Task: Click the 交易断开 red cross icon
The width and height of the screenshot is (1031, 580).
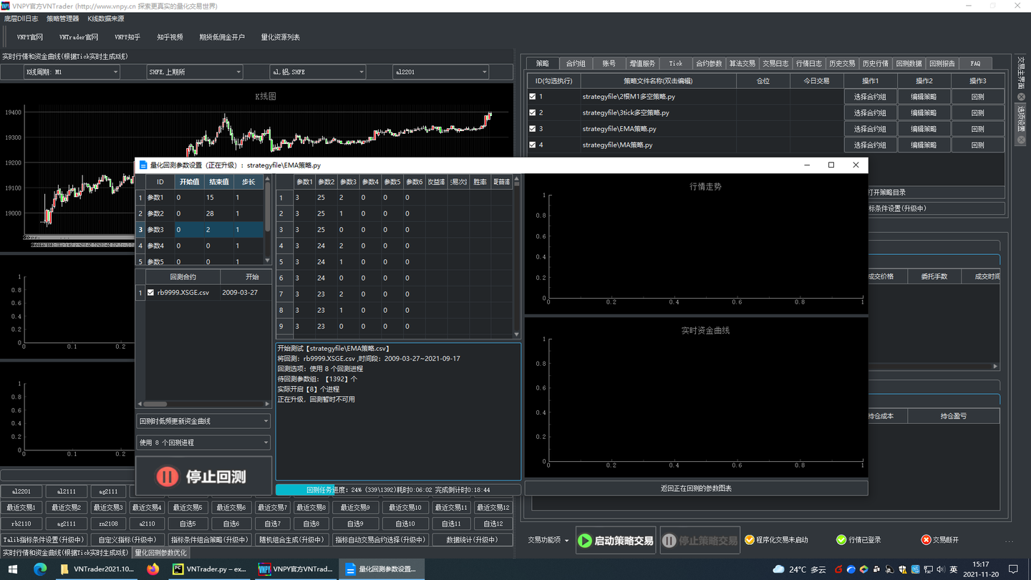Action: pyautogui.click(x=926, y=540)
